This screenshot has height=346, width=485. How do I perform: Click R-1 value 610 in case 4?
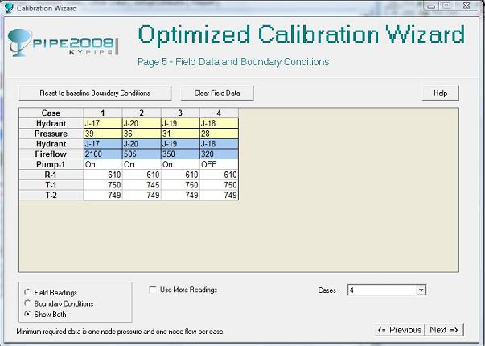coord(219,175)
